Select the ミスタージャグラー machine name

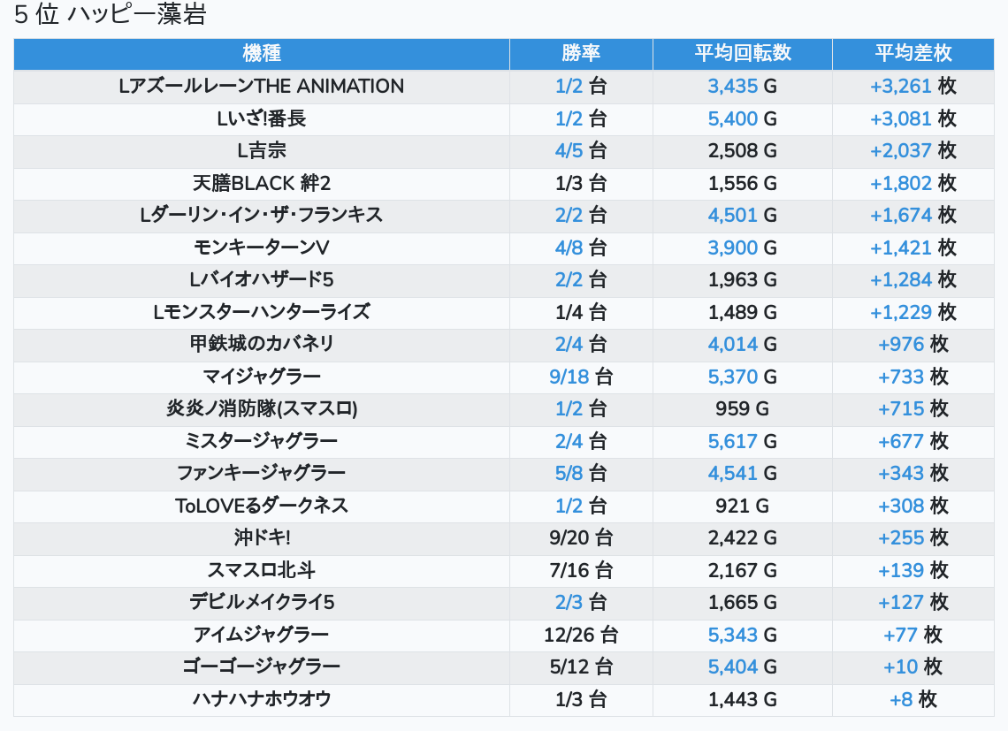(262, 441)
